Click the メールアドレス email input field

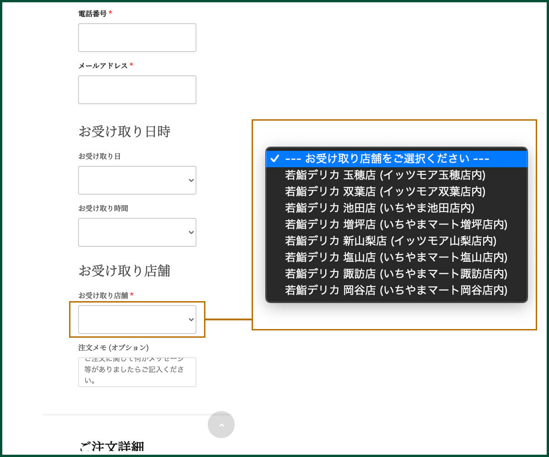[137, 90]
